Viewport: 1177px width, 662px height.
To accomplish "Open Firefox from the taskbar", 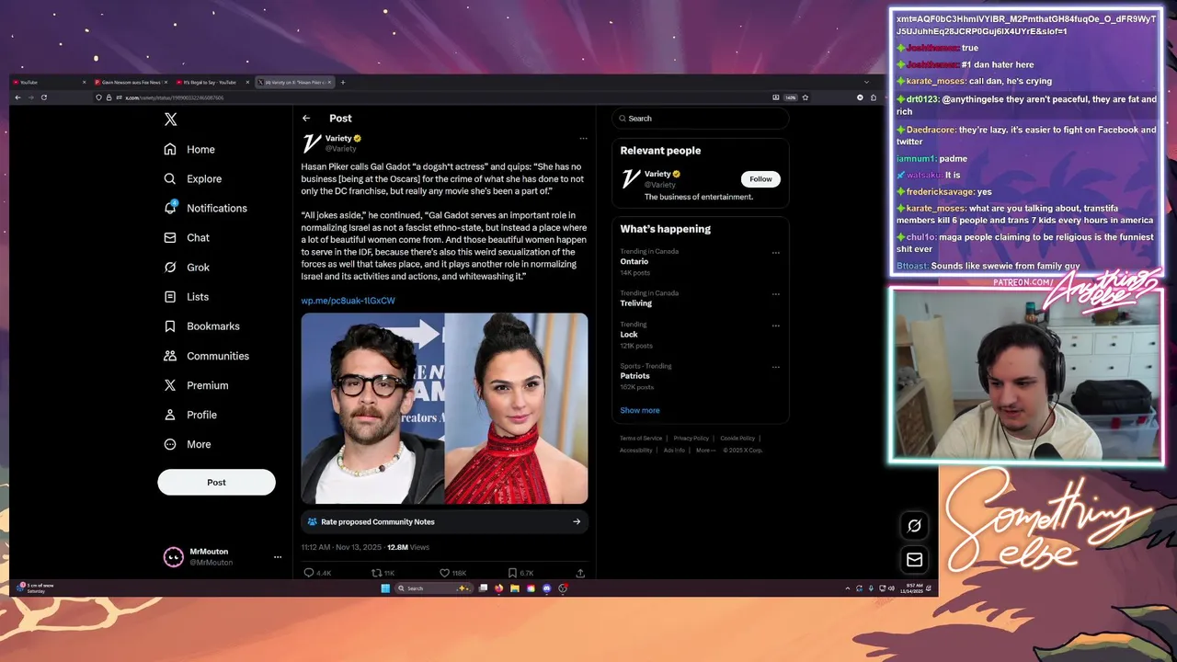I will (499, 588).
